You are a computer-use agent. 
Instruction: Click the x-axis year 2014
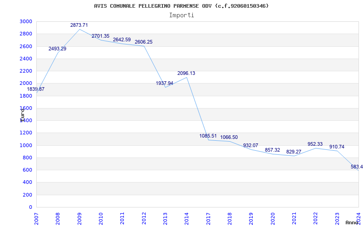click(x=187, y=219)
